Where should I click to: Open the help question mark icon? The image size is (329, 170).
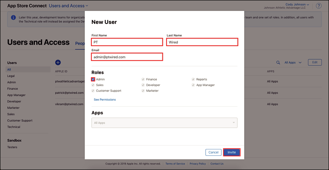[x=318, y=6]
